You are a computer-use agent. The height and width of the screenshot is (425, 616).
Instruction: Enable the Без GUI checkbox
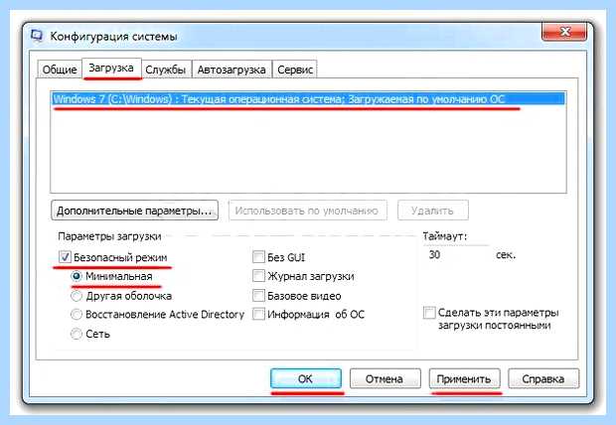click(x=258, y=257)
